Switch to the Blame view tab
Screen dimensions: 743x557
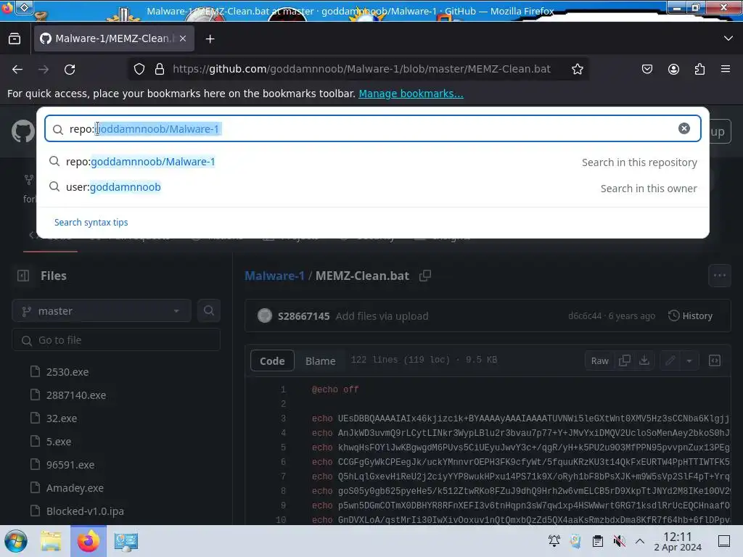(x=320, y=361)
